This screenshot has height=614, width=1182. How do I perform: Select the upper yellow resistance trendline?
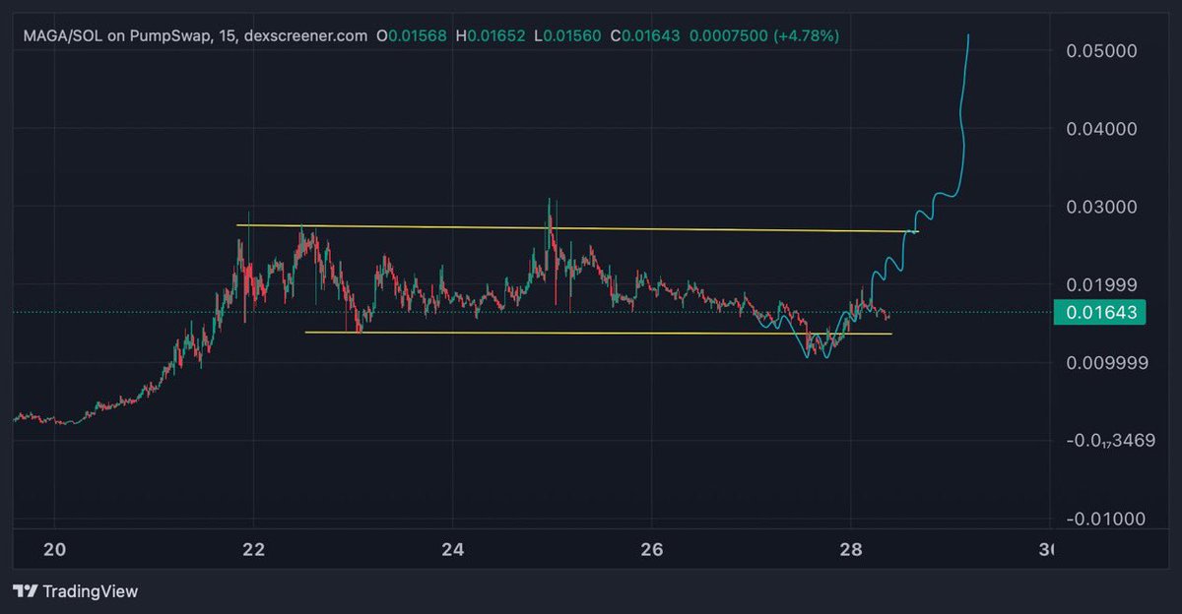point(576,228)
